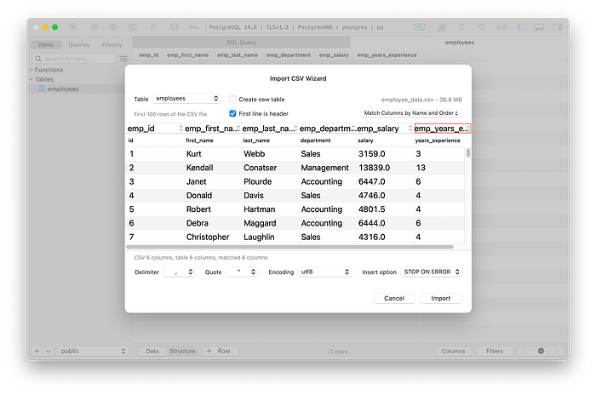Switch to the Data view tab
Screen dimensions: 596x395
click(152, 351)
